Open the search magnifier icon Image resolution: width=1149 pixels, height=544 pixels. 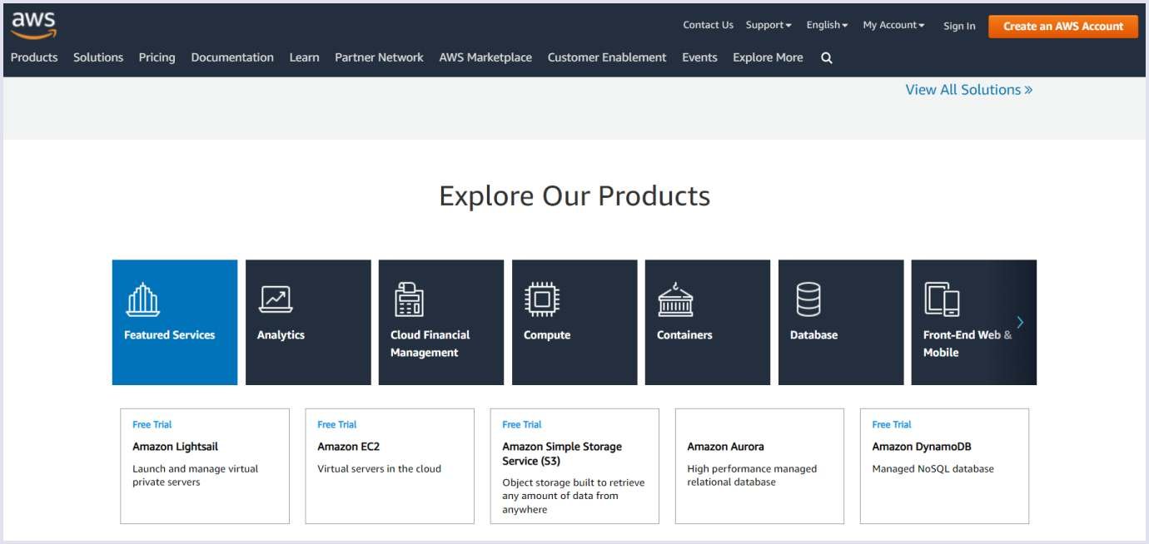[827, 57]
